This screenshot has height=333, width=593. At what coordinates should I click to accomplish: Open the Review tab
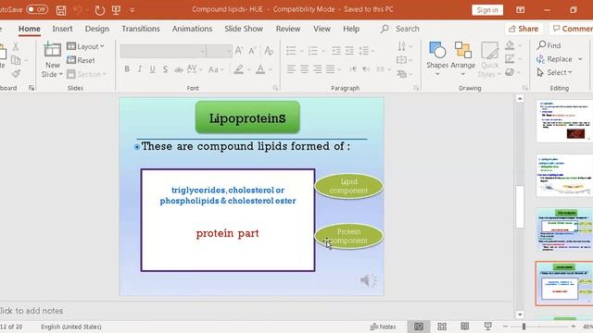(x=288, y=29)
